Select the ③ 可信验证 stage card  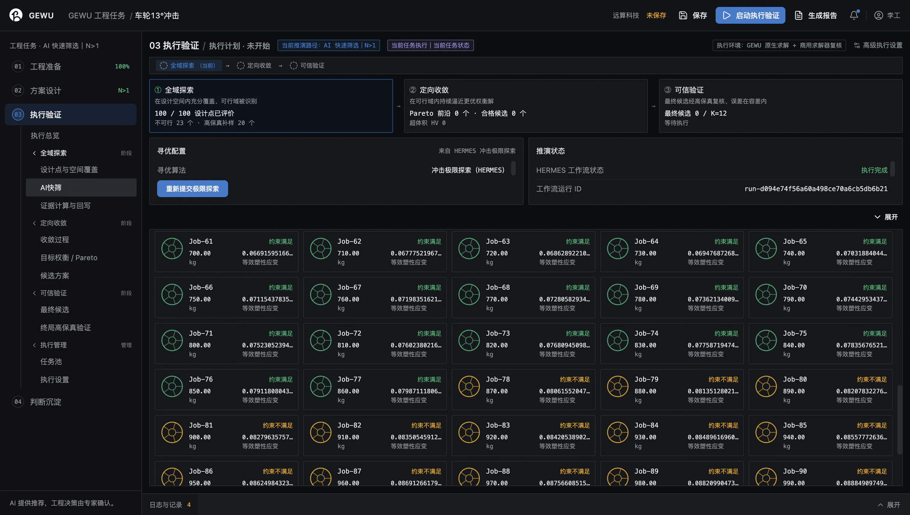(781, 106)
